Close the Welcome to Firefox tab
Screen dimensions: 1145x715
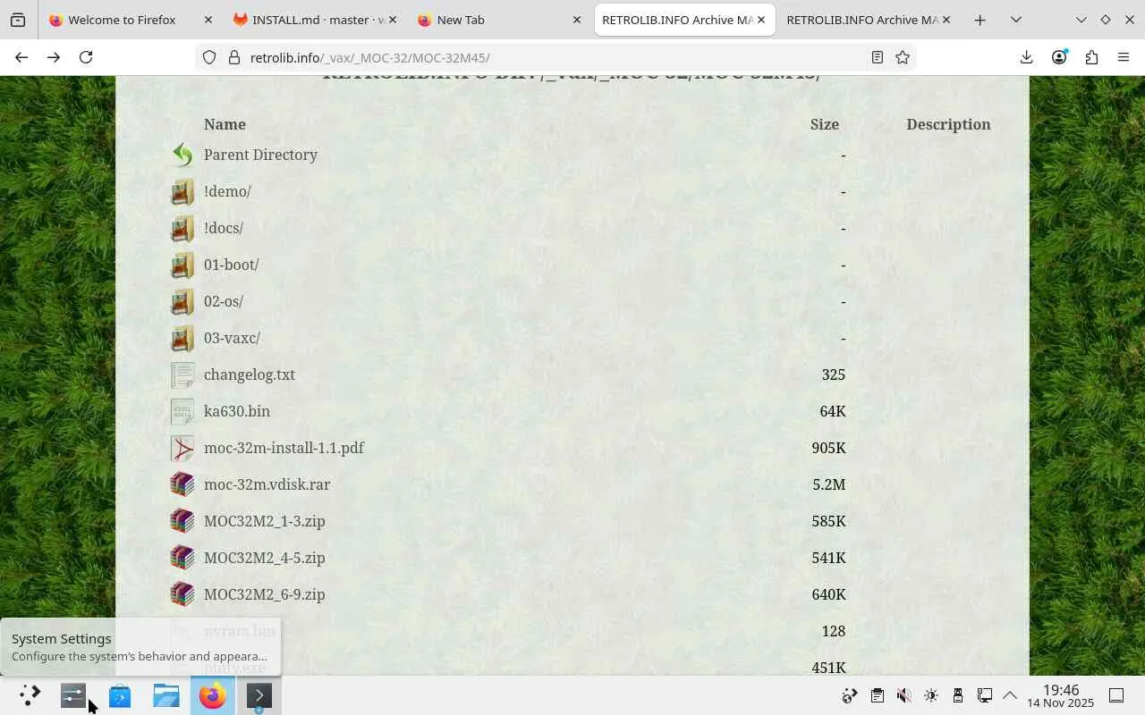coord(208,20)
